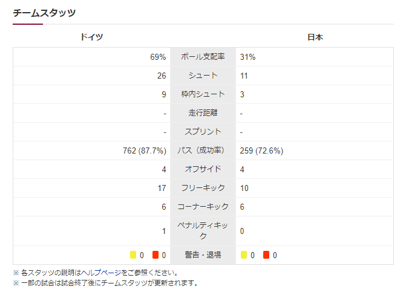The image size is (403, 298).
Task: Click Germany's yellow card icon
Action: click(133, 255)
